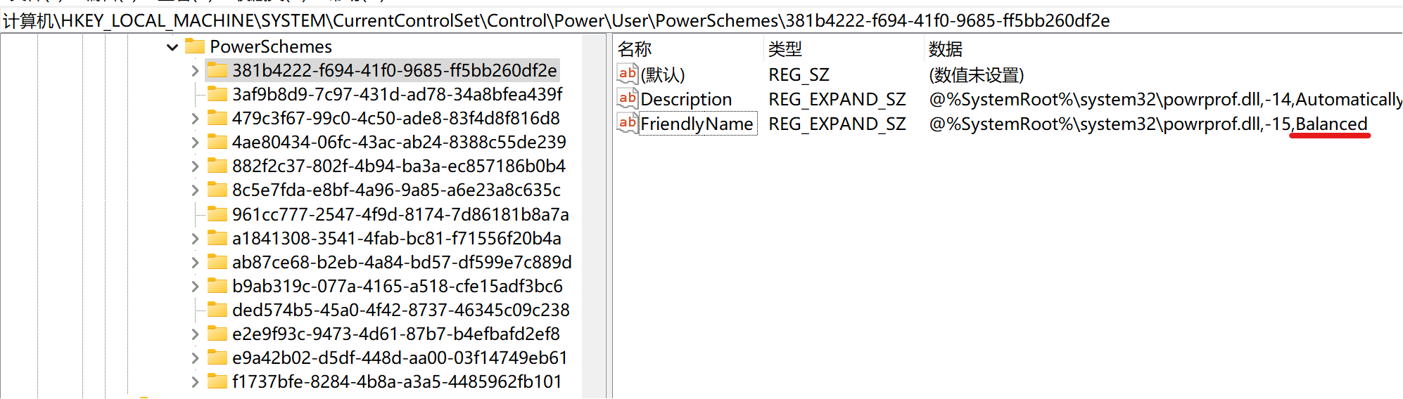The image size is (1403, 399).
Task: Expand the 381b4222-f694-41f0-9685-ff5bb260df2e key
Action: click(x=195, y=71)
